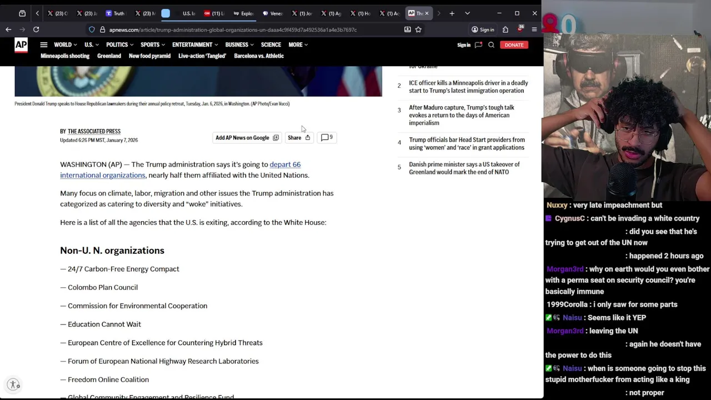Open the AP site hamburger menu
The height and width of the screenshot is (400, 711).
44,45
